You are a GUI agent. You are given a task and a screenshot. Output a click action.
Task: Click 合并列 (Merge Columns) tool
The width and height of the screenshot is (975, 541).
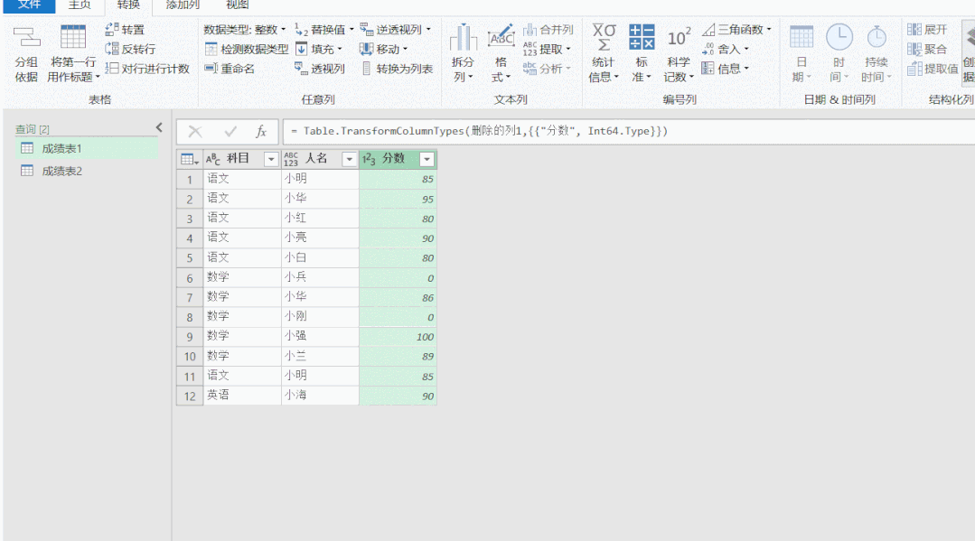(548, 29)
